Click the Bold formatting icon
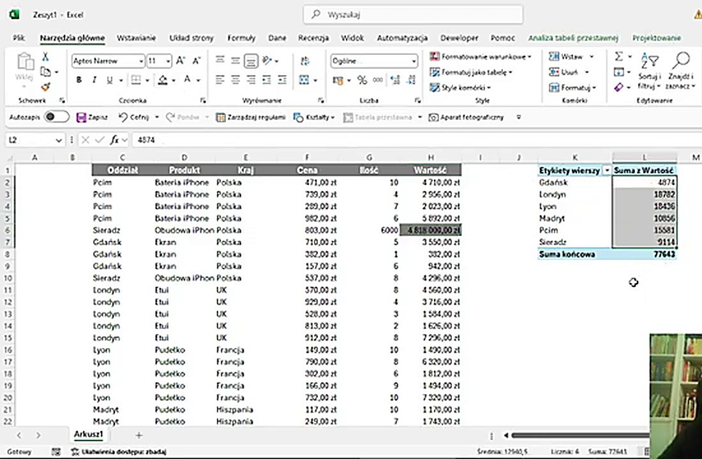 (79, 80)
